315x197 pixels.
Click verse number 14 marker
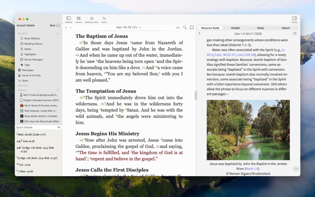(x=81, y=140)
